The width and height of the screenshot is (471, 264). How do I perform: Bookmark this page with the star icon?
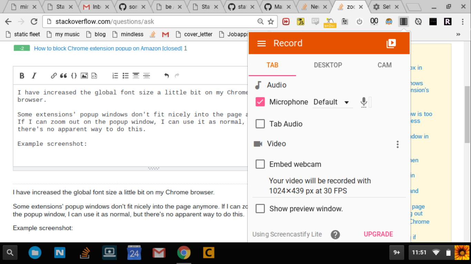271,22
